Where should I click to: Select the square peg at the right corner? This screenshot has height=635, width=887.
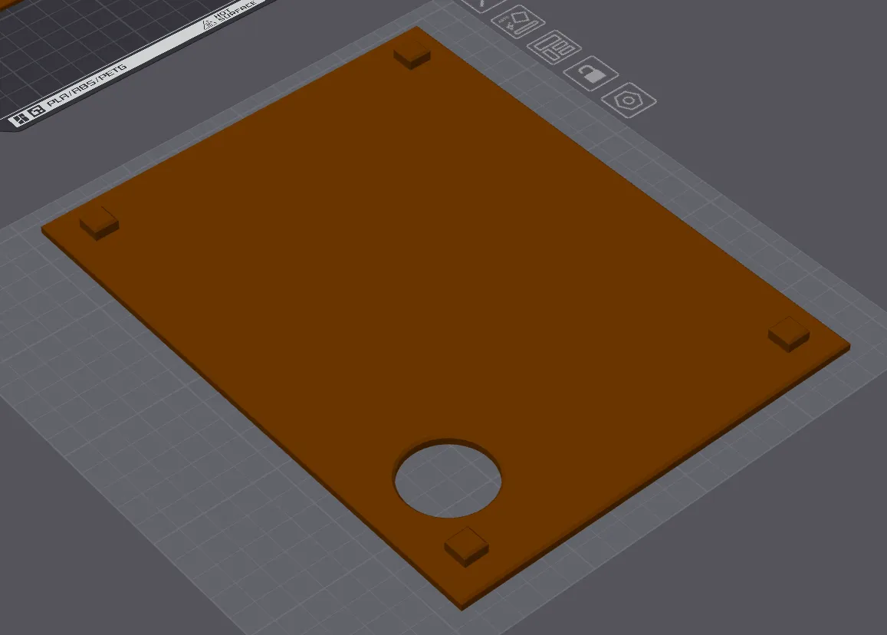click(789, 334)
